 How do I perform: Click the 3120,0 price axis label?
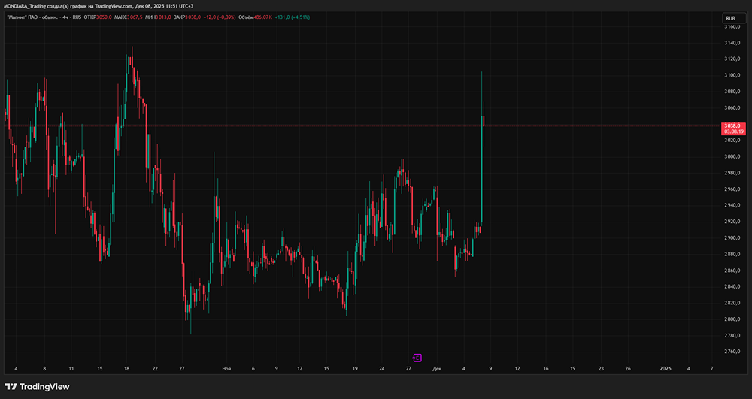[733, 59]
